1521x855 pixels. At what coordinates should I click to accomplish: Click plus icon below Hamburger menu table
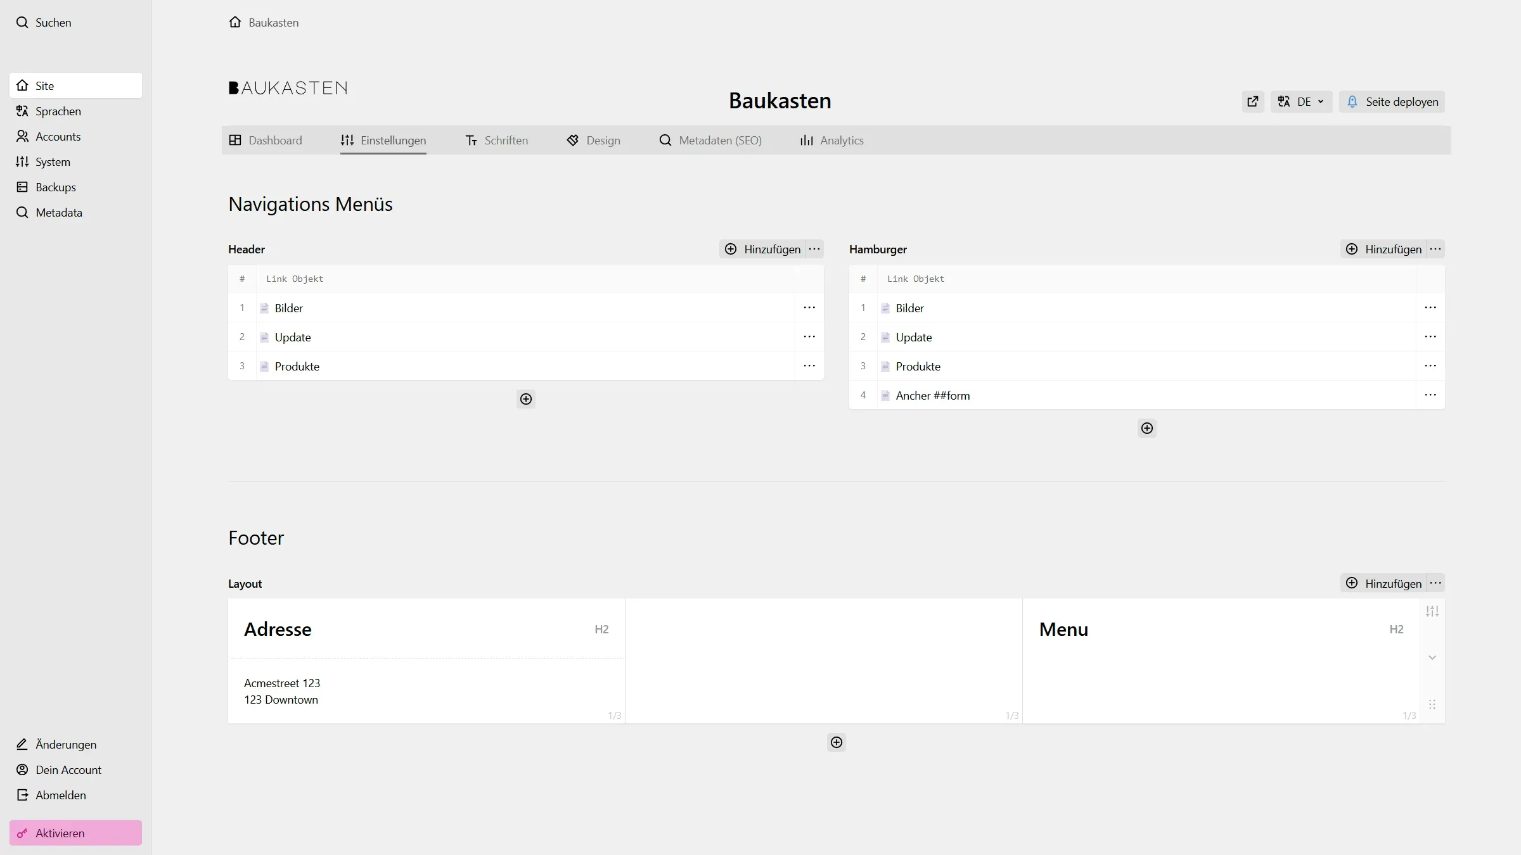coord(1147,428)
